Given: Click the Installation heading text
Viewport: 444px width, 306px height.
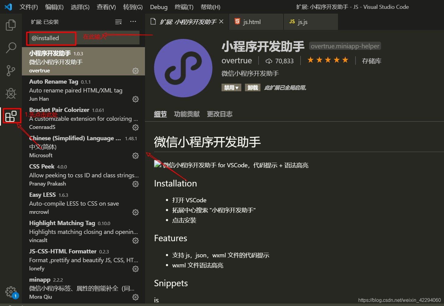Looking at the screenshot, I should (x=175, y=183).
